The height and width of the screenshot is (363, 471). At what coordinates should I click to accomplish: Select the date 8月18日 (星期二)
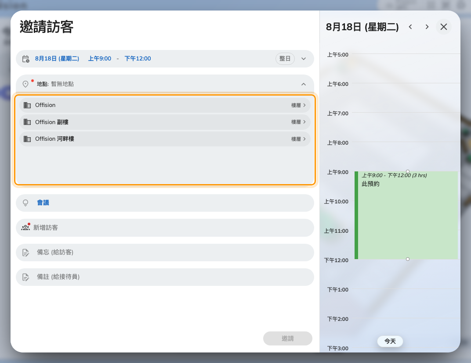pyautogui.click(x=57, y=58)
